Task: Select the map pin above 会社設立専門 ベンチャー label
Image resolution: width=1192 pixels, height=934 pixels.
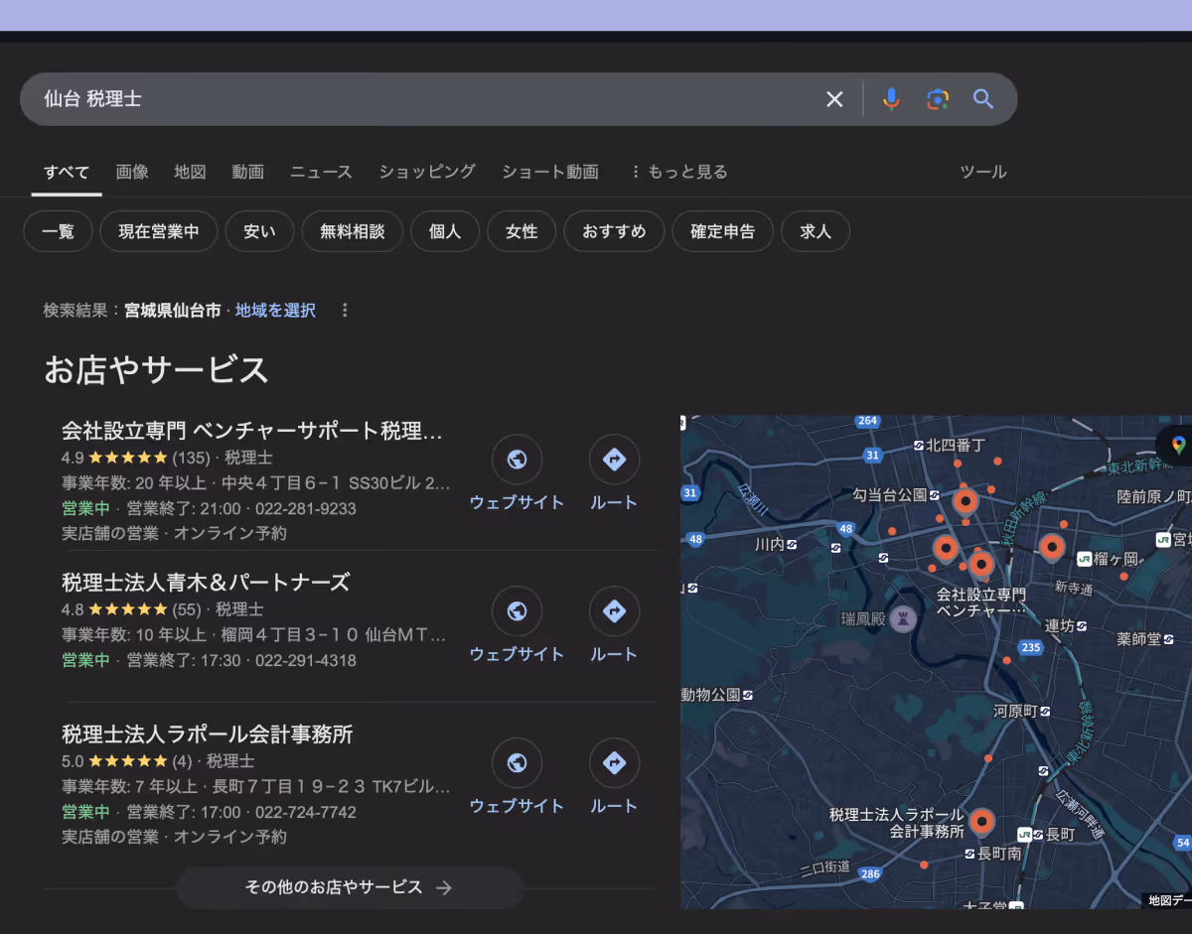Action: click(981, 564)
